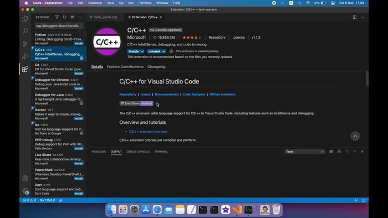This screenshot has height=218, width=388.
Task: Select the Details tab
Action: coord(97,66)
